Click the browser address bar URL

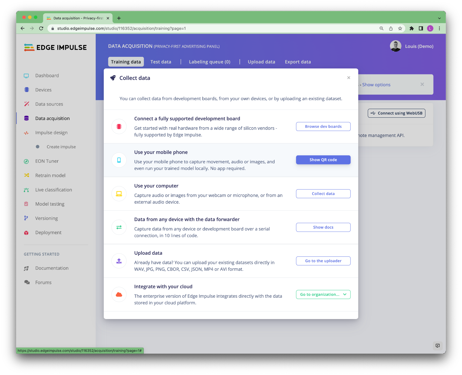tap(121, 28)
